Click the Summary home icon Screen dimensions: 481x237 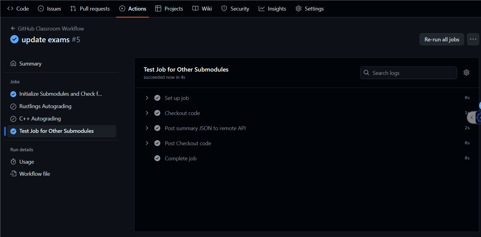13,63
